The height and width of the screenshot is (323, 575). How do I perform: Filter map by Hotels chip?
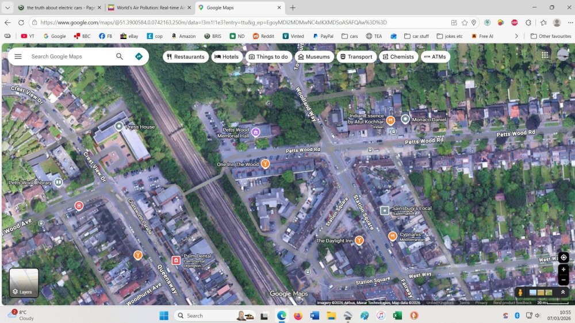[x=227, y=57]
